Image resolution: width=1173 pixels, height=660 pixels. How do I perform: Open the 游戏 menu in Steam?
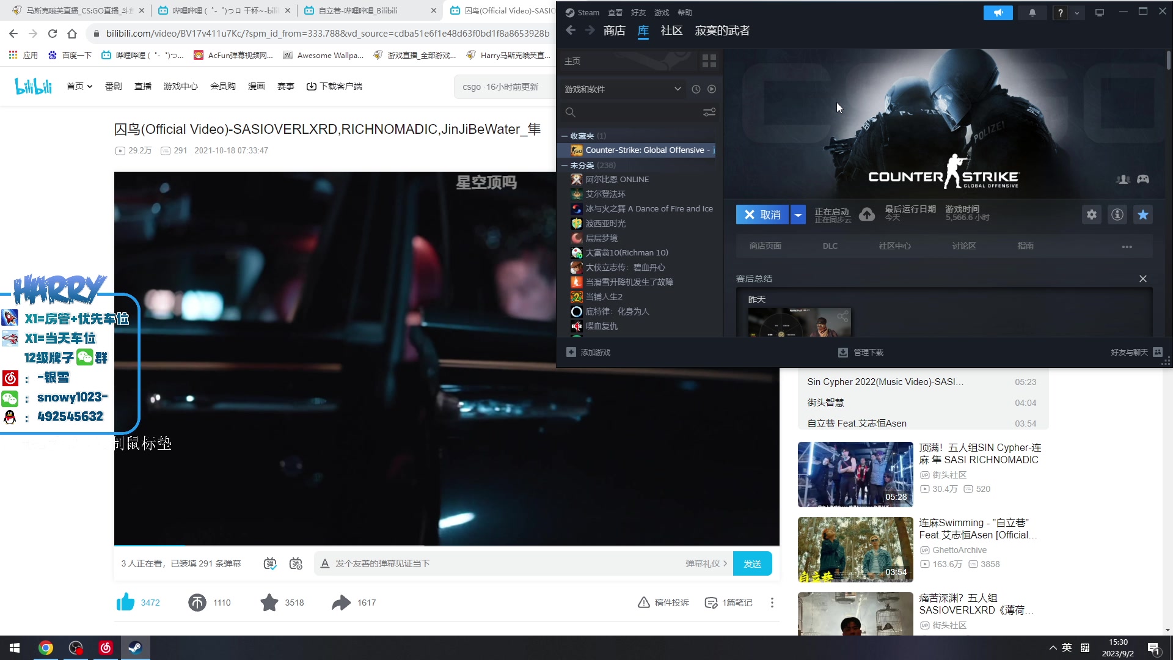point(662,13)
